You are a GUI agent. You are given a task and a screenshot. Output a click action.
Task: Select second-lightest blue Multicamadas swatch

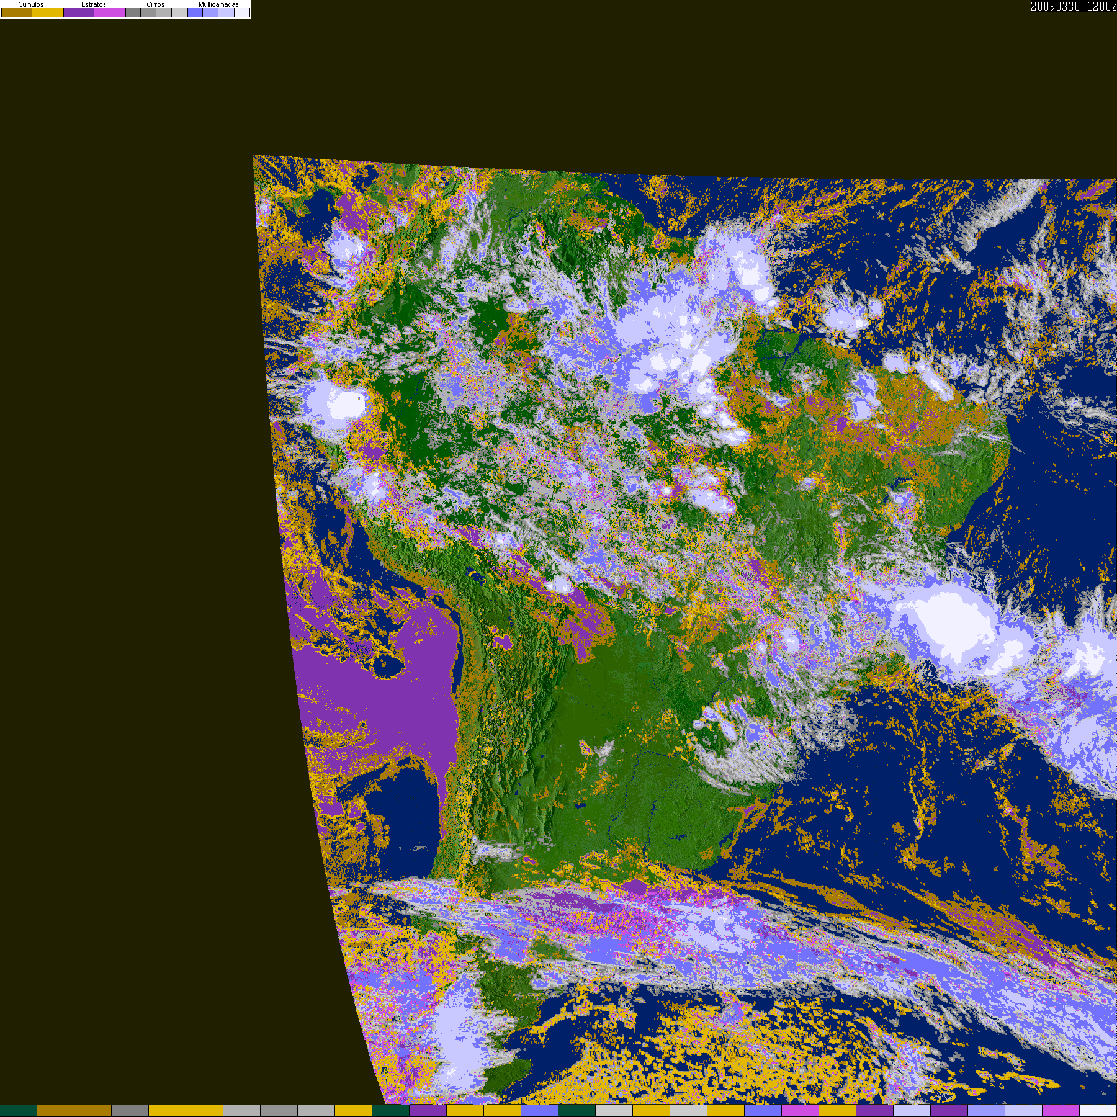coord(226,12)
